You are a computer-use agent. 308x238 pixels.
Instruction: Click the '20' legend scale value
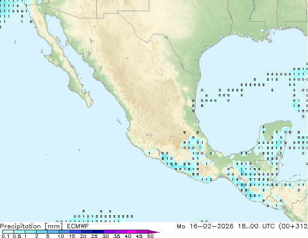[x=83, y=236]
